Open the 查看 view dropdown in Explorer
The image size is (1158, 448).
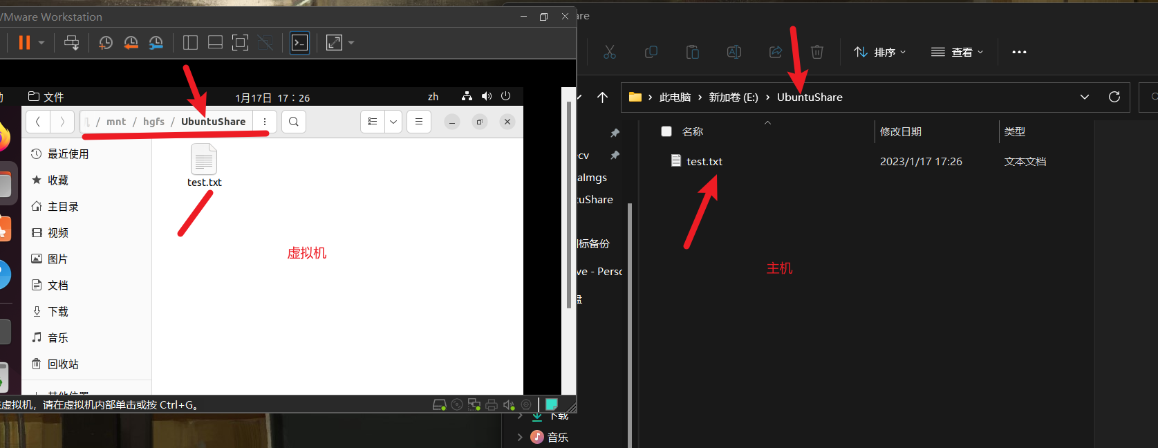[x=958, y=52]
